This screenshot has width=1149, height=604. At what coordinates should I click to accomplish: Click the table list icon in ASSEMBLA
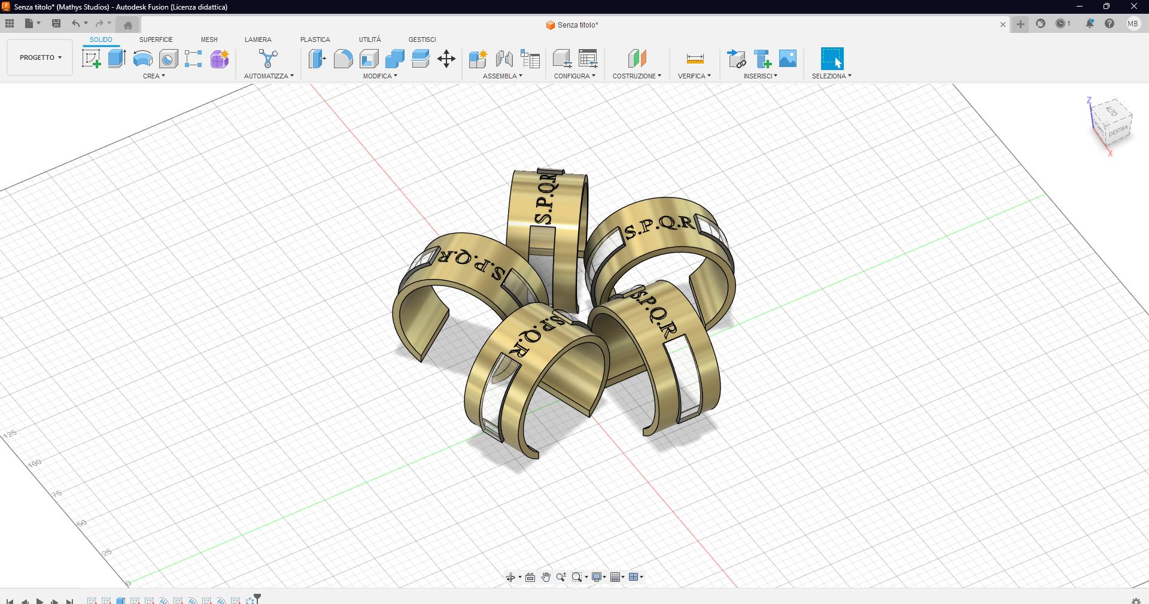(x=530, y=59)
